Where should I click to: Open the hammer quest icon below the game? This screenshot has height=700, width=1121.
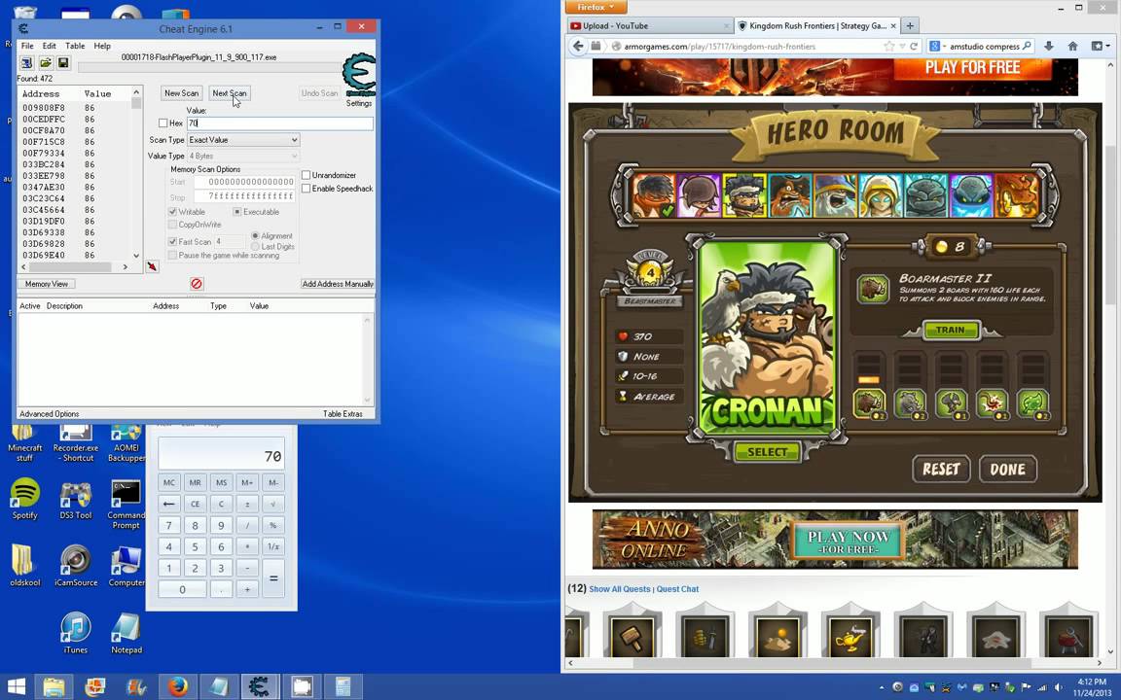tap(632, 635)
